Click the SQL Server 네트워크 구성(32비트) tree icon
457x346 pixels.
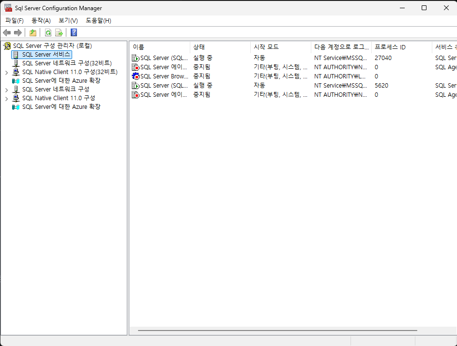tap(16, 63)
